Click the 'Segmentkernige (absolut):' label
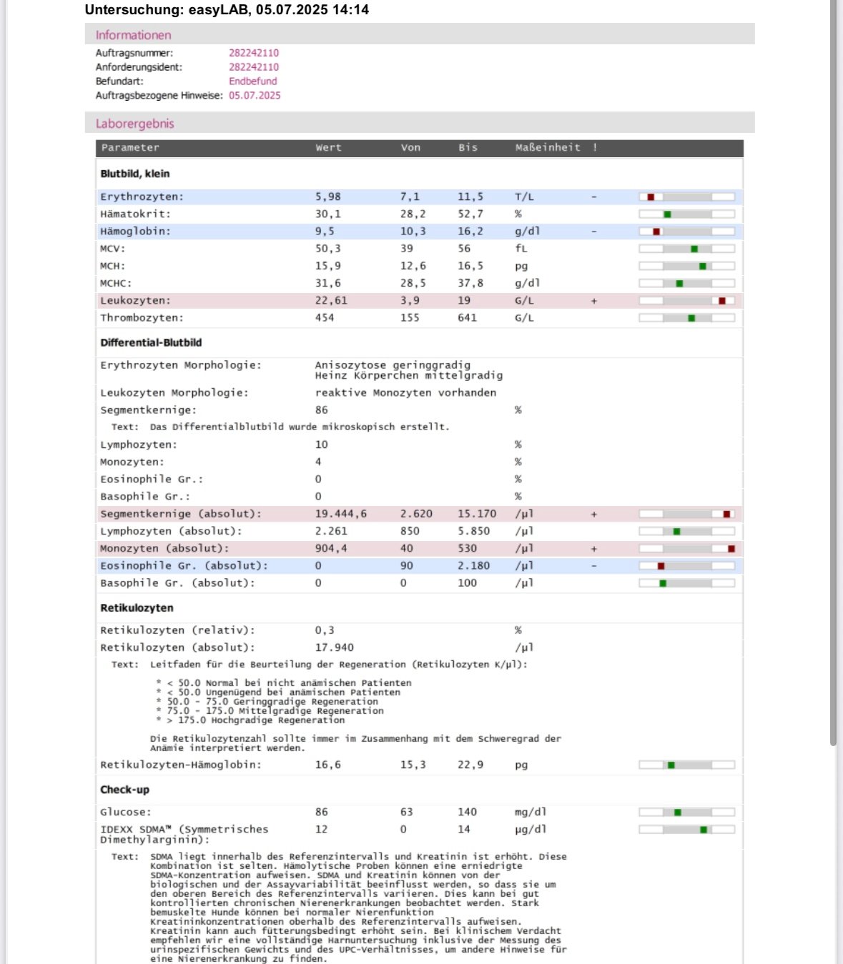 [181, 515]
